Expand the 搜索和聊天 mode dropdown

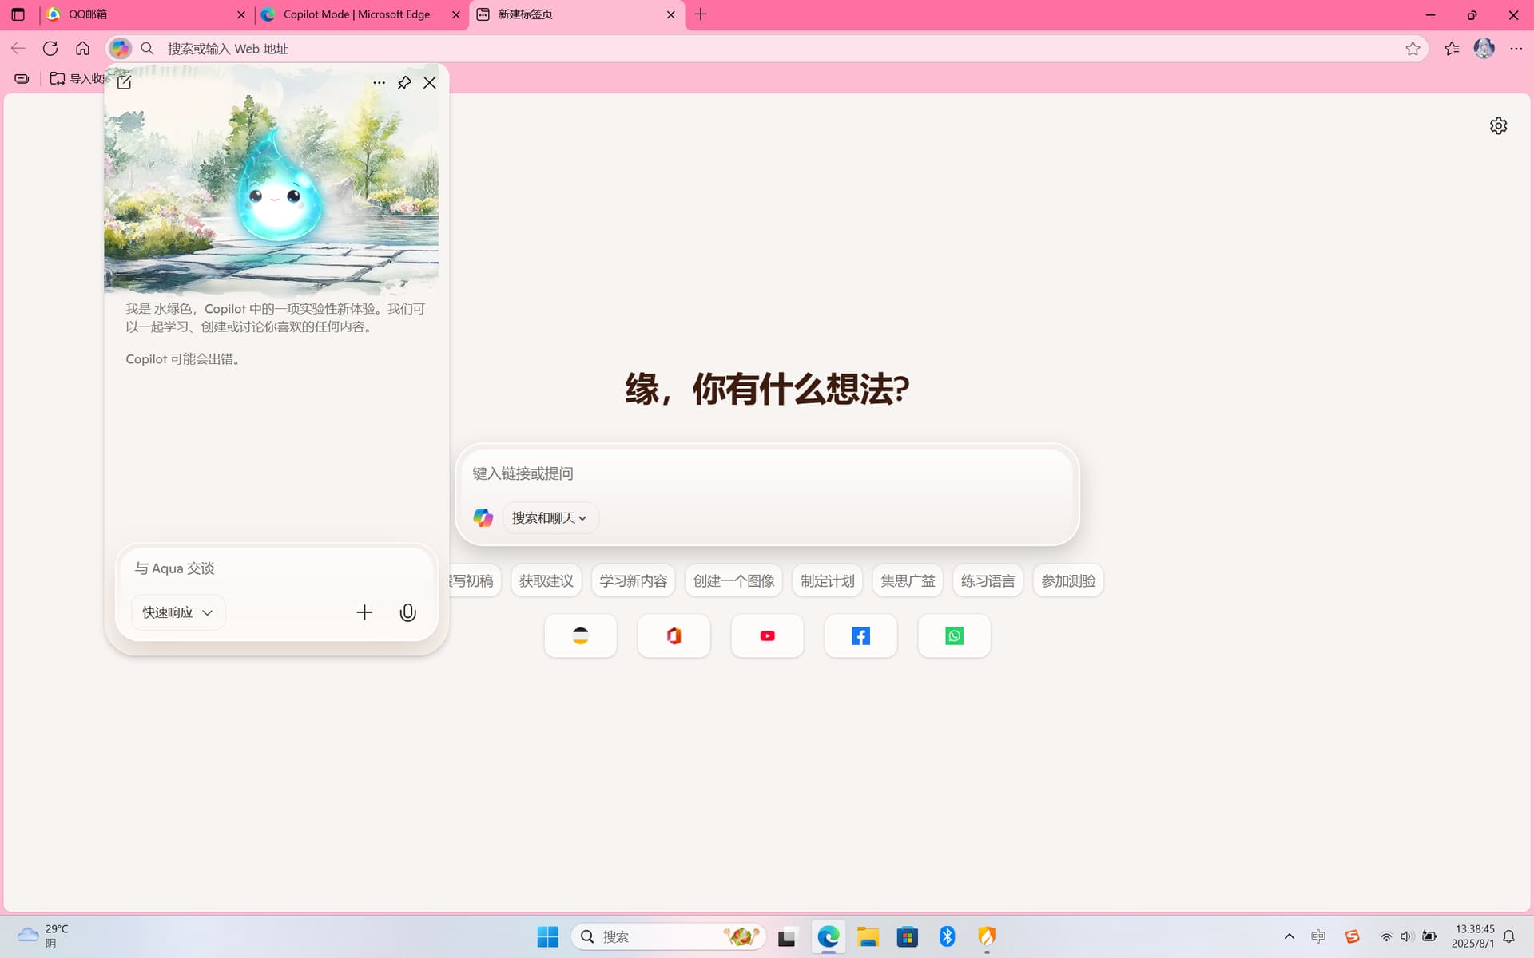(550, 518)
